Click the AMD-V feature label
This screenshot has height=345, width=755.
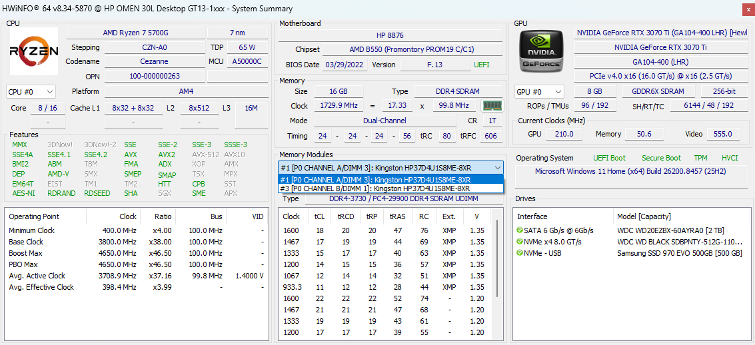point(58,174)
